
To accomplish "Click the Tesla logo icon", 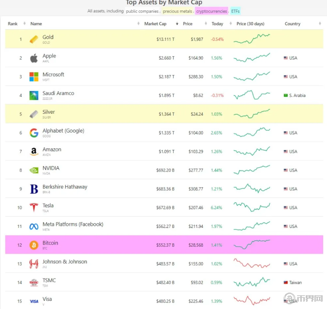I will pos(34,208).
